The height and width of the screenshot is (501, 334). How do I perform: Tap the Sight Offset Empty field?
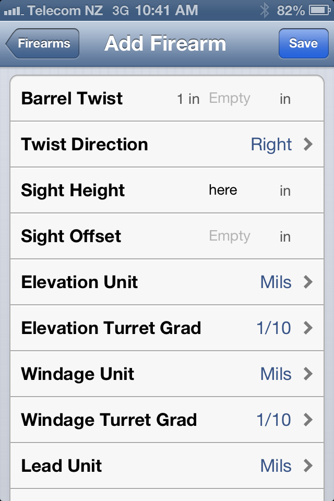pos(230,236)
